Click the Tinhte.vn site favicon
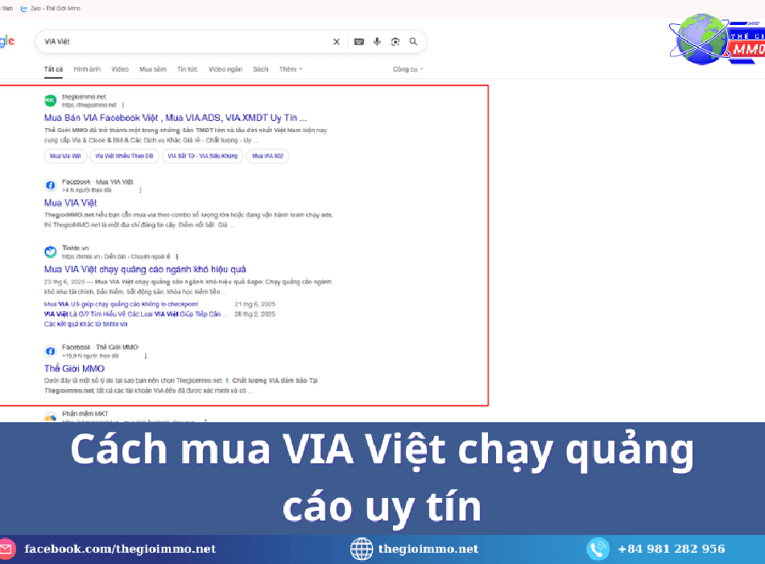 tap(50, 252)
